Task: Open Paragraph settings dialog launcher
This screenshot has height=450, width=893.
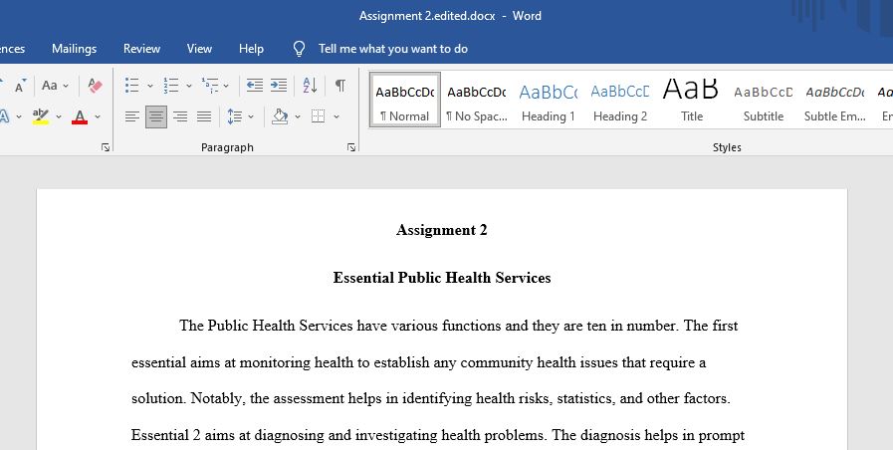Action: point(351,147)
